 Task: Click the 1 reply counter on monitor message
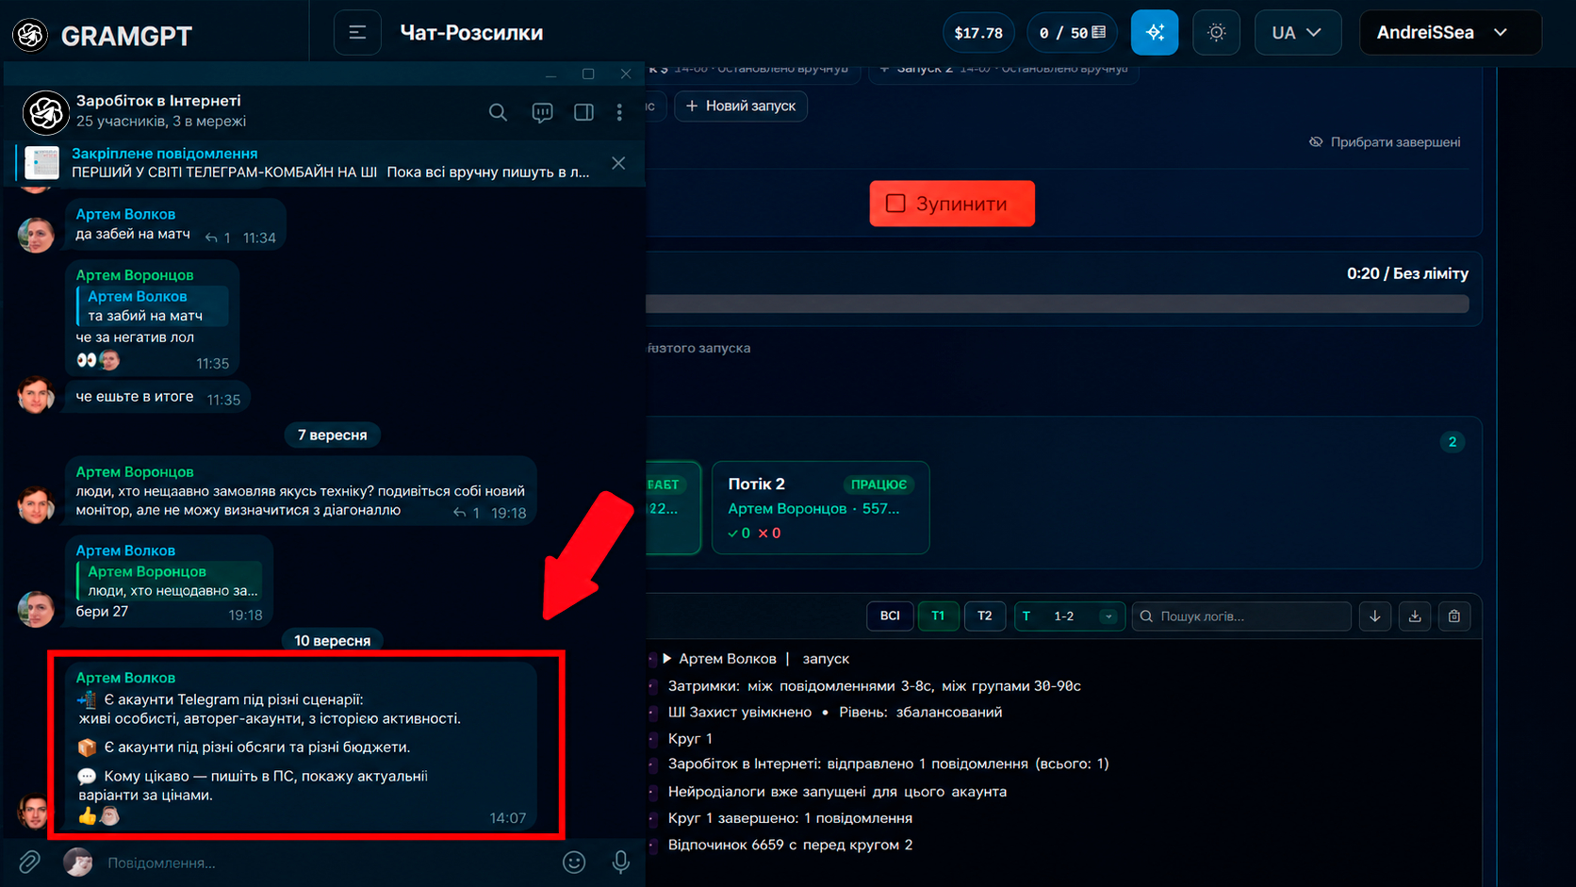[x=467, y=513]
